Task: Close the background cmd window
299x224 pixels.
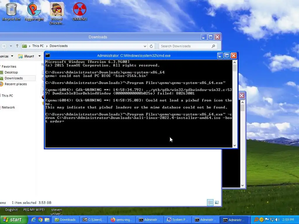Action: pyautogui.click(x=241, y=95)
